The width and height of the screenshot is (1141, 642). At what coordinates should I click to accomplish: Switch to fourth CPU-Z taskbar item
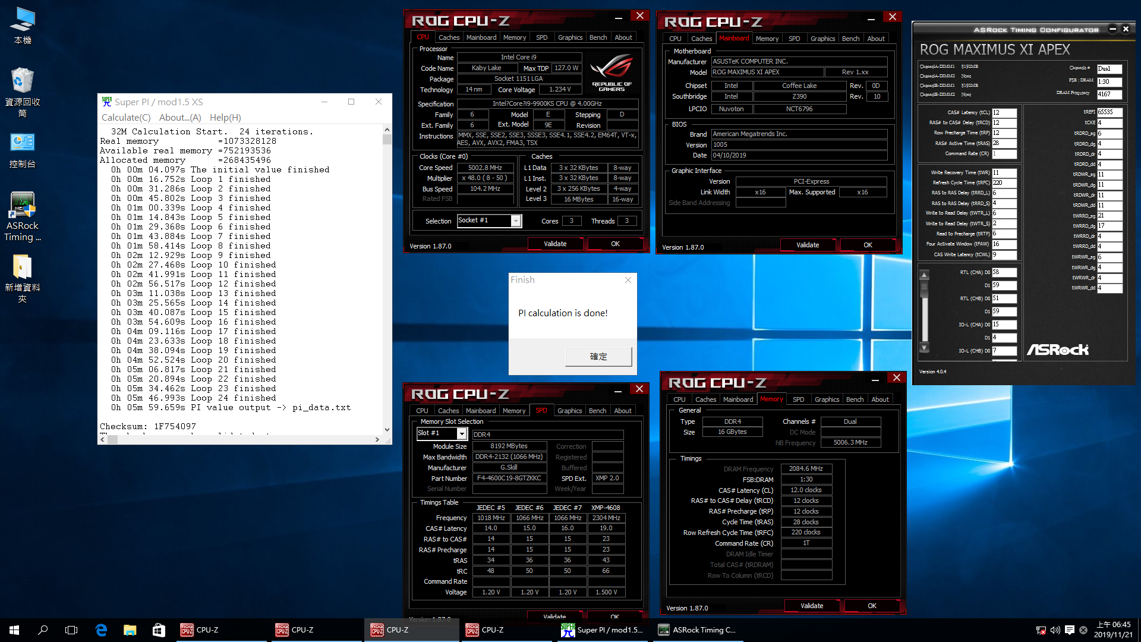[506, 630]
